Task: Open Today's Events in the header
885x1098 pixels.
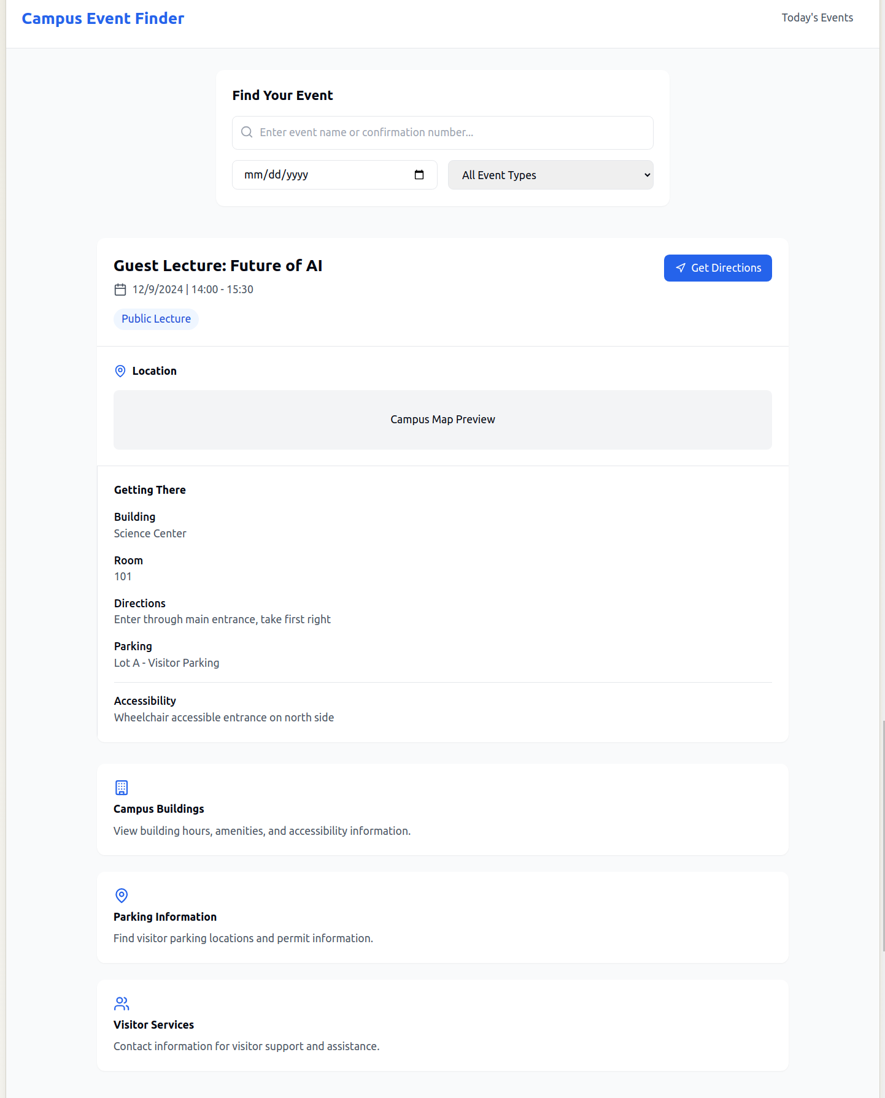Action: click(x=817, y=18)
